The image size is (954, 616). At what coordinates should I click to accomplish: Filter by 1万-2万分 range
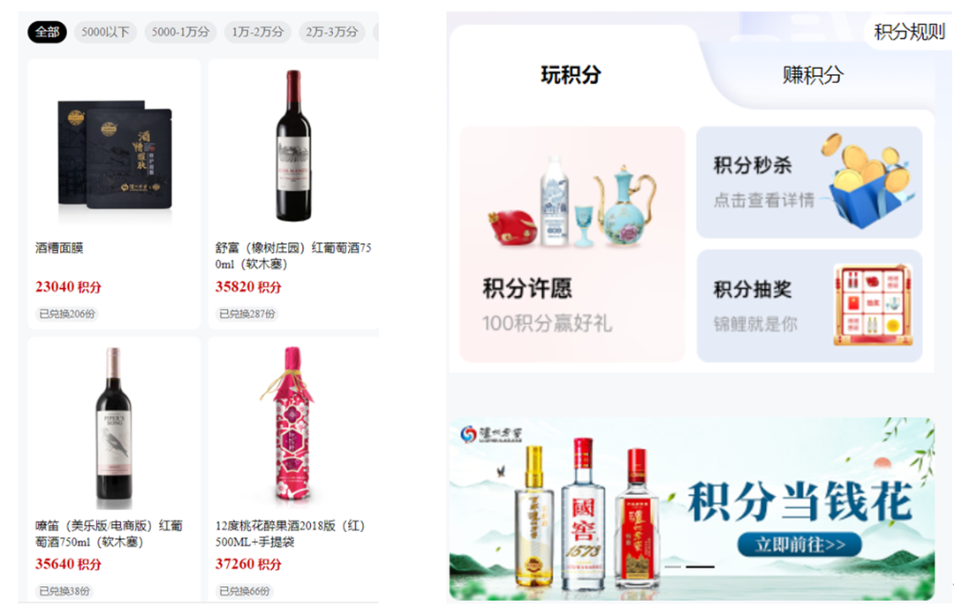[x=257, y=32]
